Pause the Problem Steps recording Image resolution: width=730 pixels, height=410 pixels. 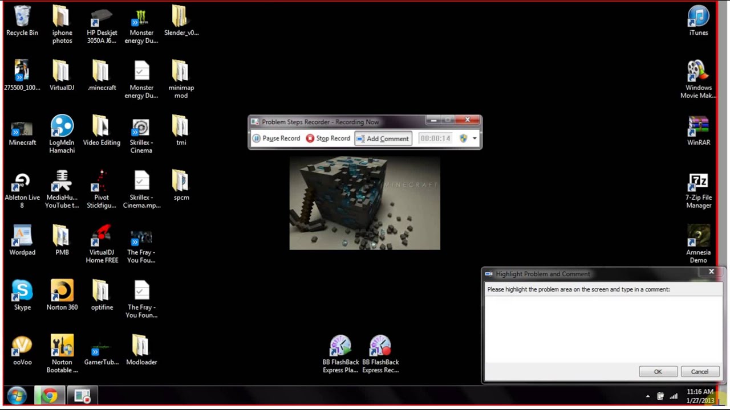click(x=277, y=138)
